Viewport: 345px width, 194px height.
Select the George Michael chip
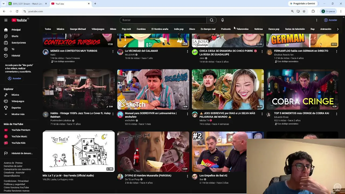pyautogui.click(x=78, y=29)
